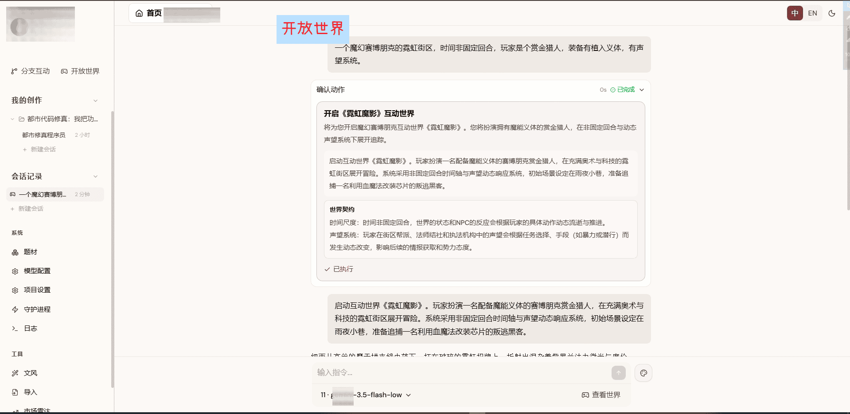Click 新建会话 under 会话记录

(27, 209)
